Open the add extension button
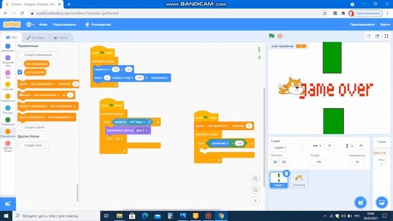 8,204
